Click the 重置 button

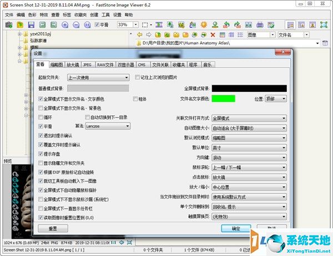(x=53, y=228)
